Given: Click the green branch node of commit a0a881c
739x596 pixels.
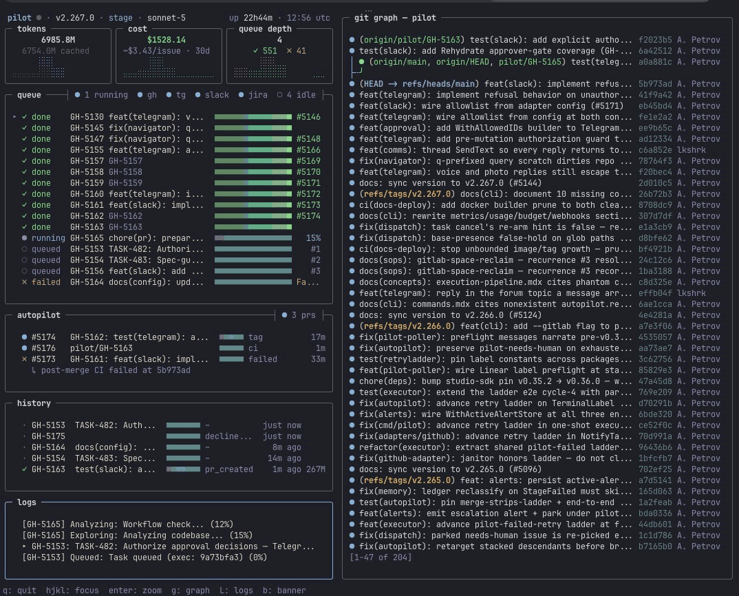Looking at the screenshot, I should [x=361, y=62].
